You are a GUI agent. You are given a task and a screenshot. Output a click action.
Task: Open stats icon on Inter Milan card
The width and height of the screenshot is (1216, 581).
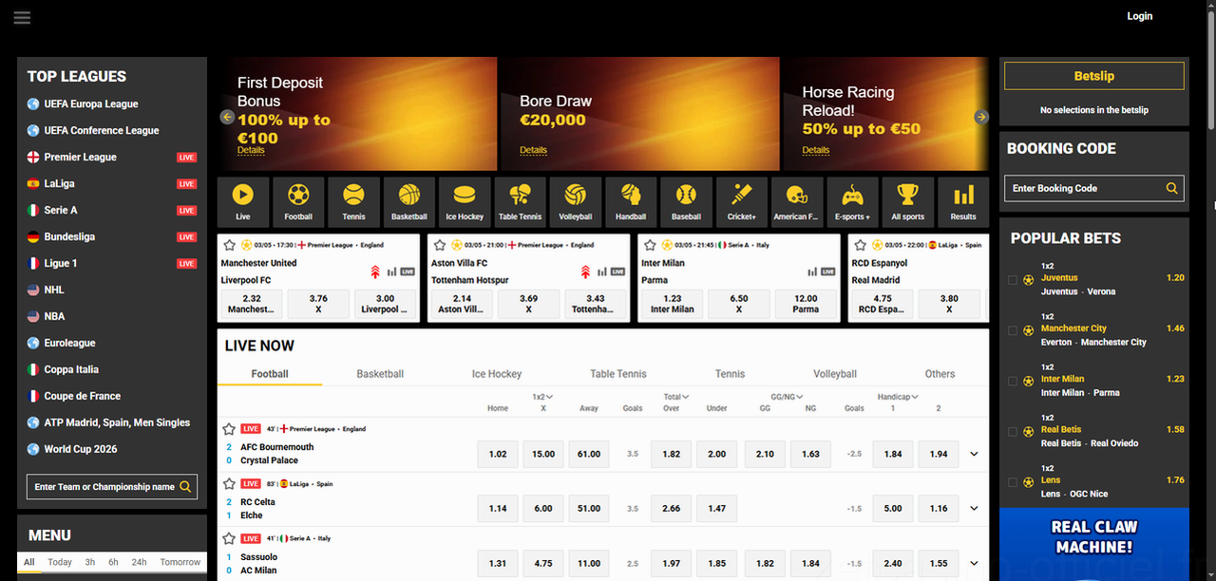pyautogui.click(x=810, y=272)
